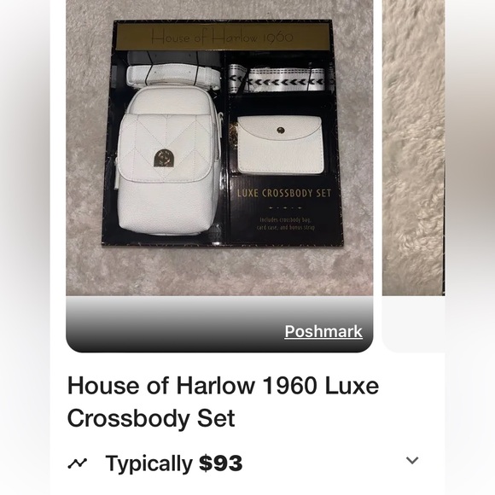Click the price trend line icon
This screenshot has height=495, width=495.
pyautogui.click(x=78, y=463)
